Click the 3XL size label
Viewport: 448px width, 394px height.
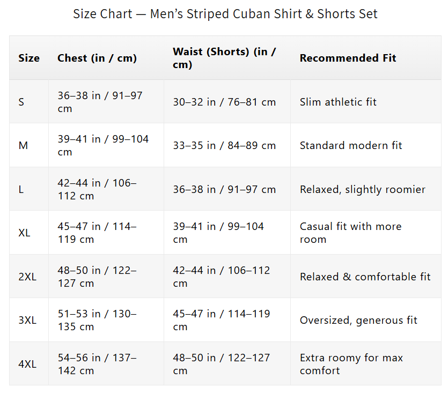pos(27,321)
